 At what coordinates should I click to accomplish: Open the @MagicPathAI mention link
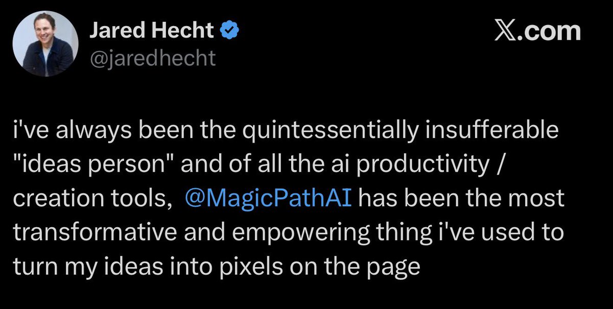click(269, 198)
